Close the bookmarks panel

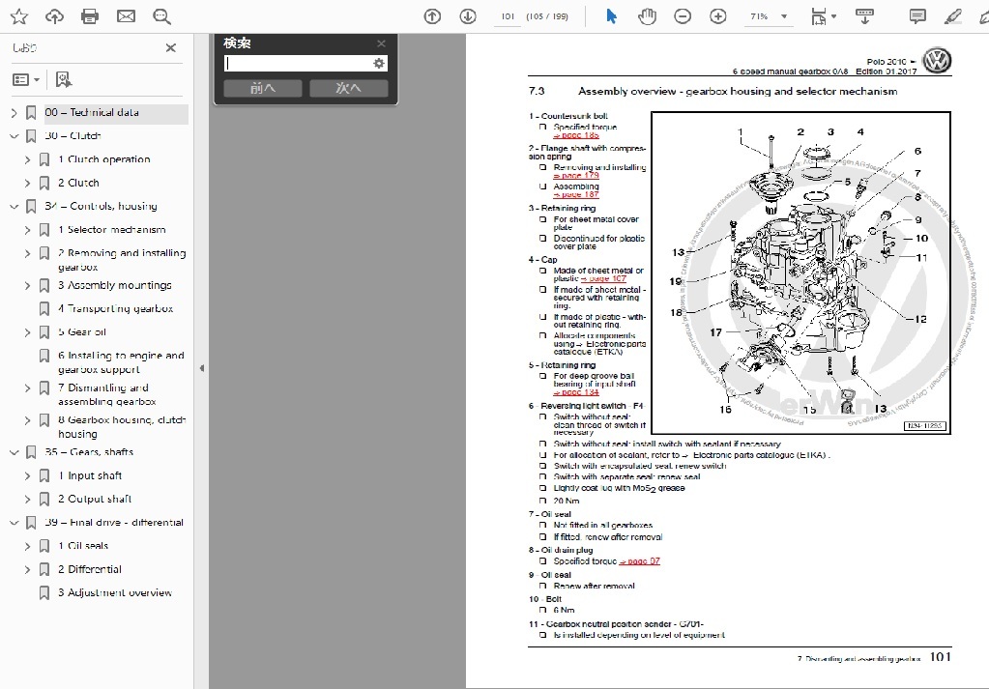pos(170,48)
